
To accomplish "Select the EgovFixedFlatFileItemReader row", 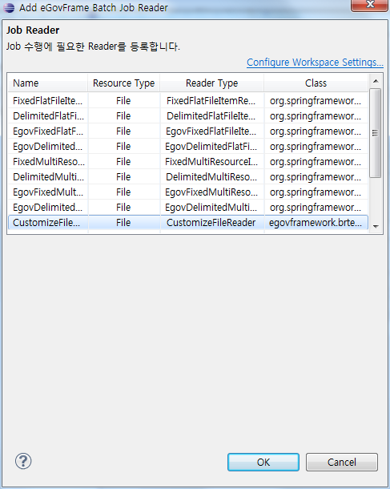I will (x=188, y=131).
